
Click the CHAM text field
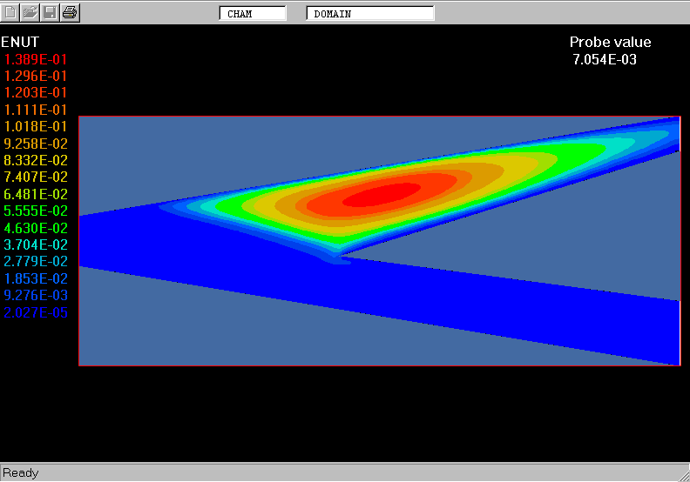pyautogui.click(x=252, y=14)
